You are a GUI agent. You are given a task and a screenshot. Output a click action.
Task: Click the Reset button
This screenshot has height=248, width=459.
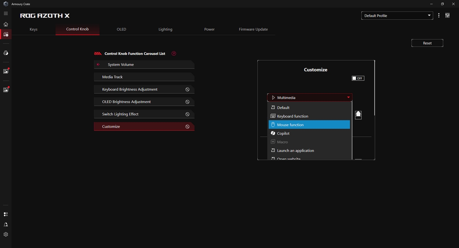[427, 43]
